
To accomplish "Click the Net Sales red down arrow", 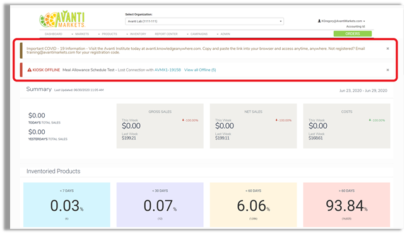I will coord(276,120).
